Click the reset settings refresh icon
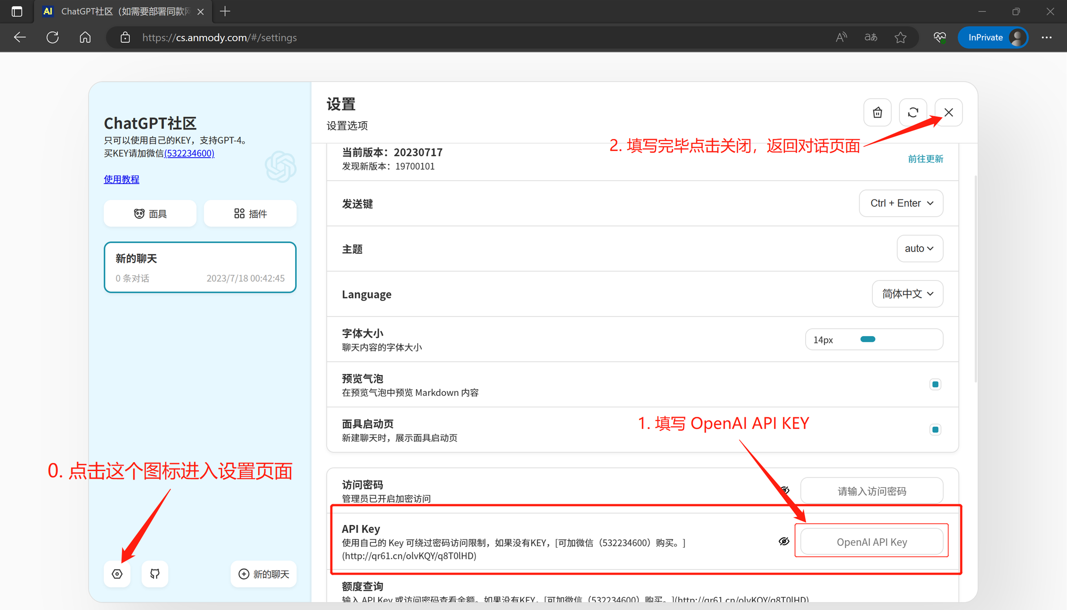 point(913,112)
